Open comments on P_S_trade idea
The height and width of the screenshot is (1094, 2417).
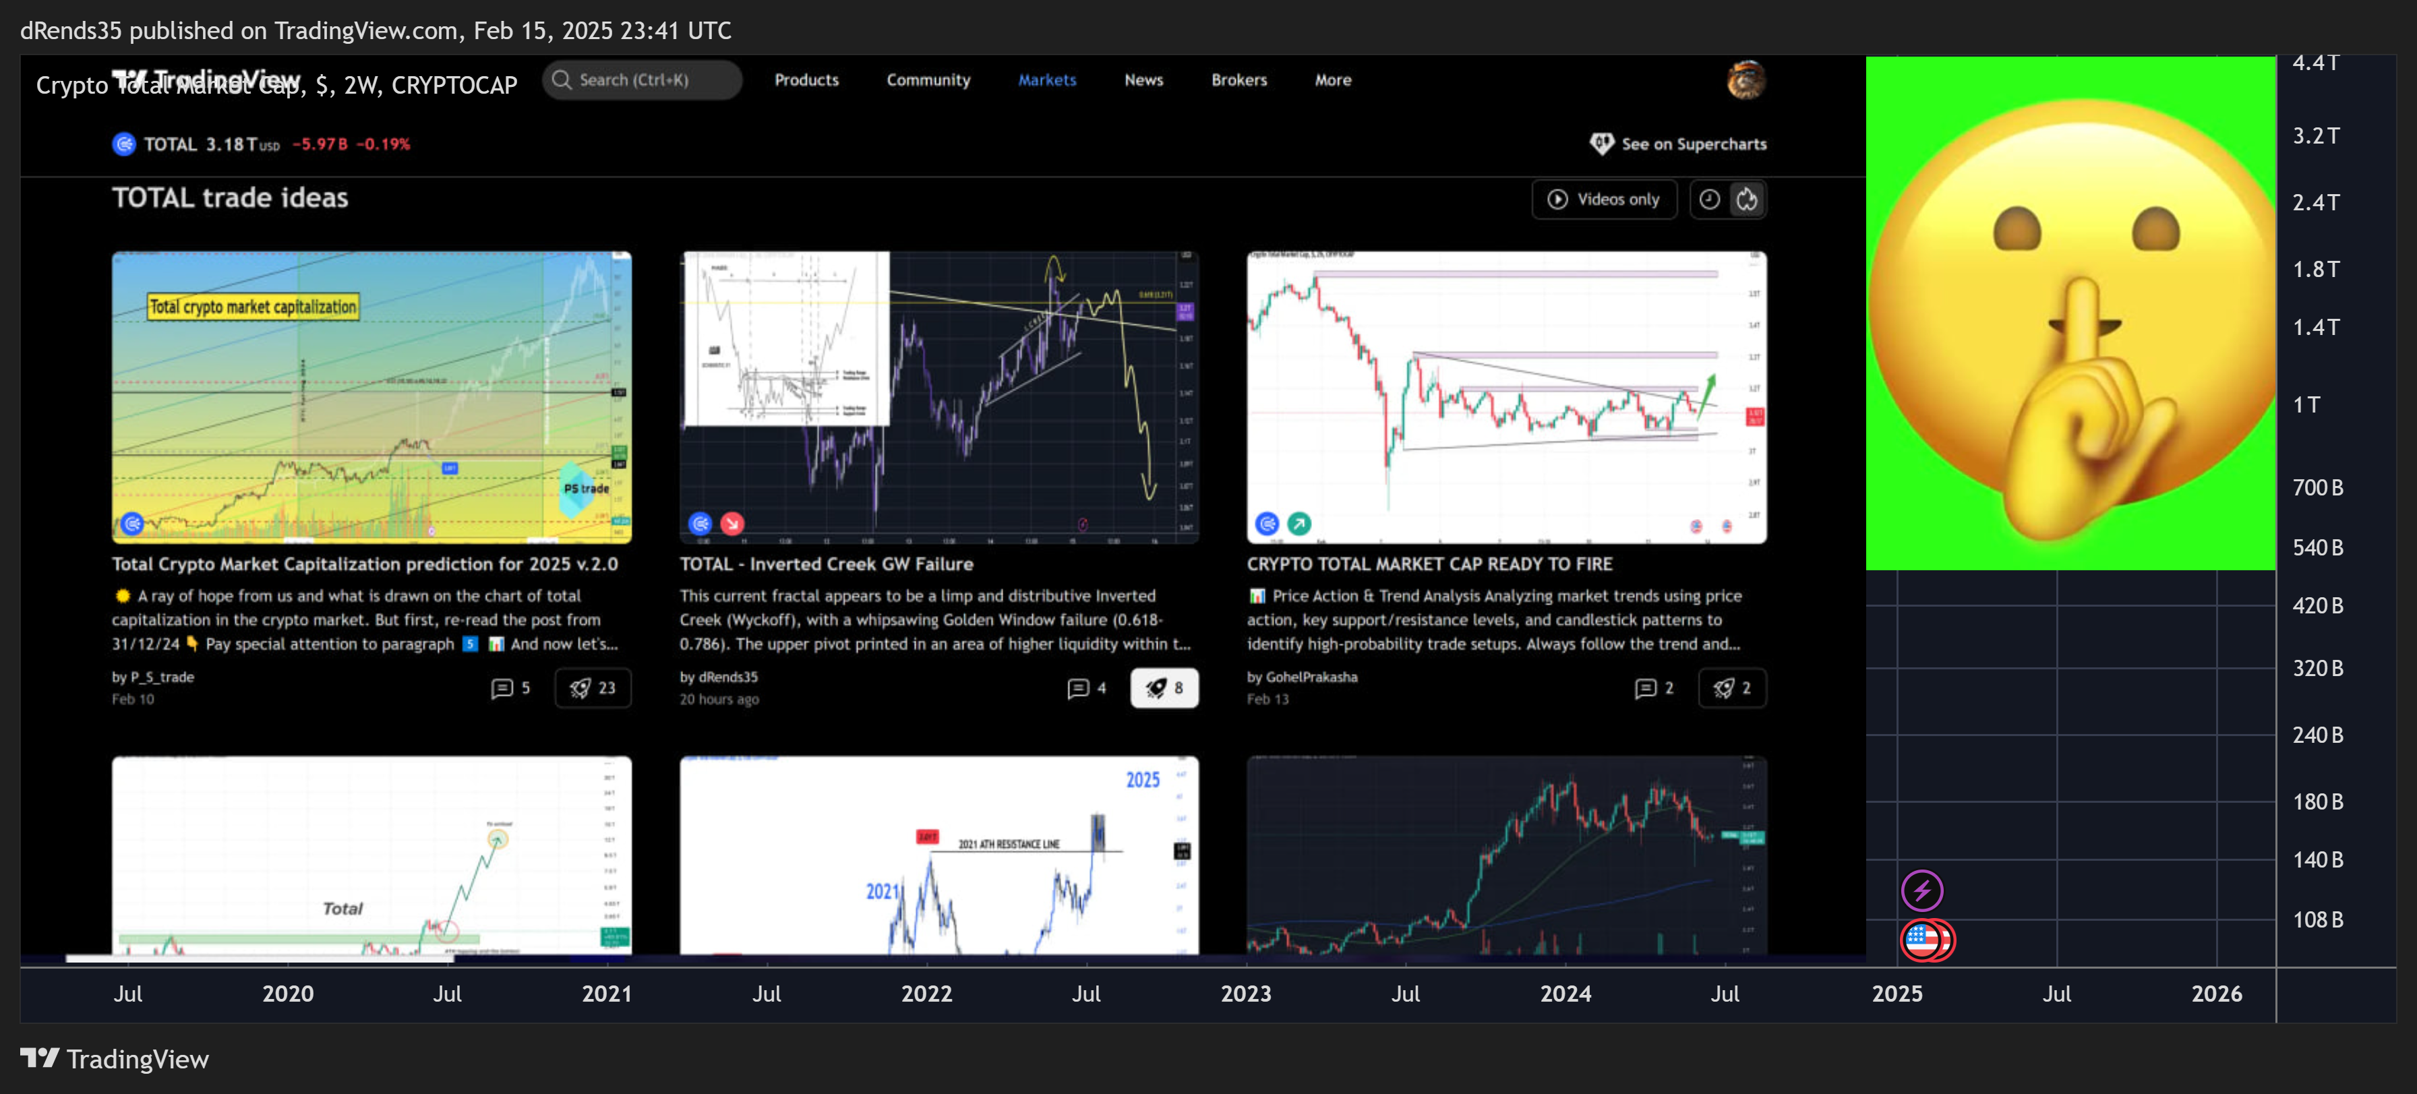pyautogui.click(x=511, y=688)
